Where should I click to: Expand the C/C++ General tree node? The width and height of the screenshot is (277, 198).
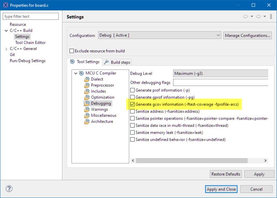6,49
